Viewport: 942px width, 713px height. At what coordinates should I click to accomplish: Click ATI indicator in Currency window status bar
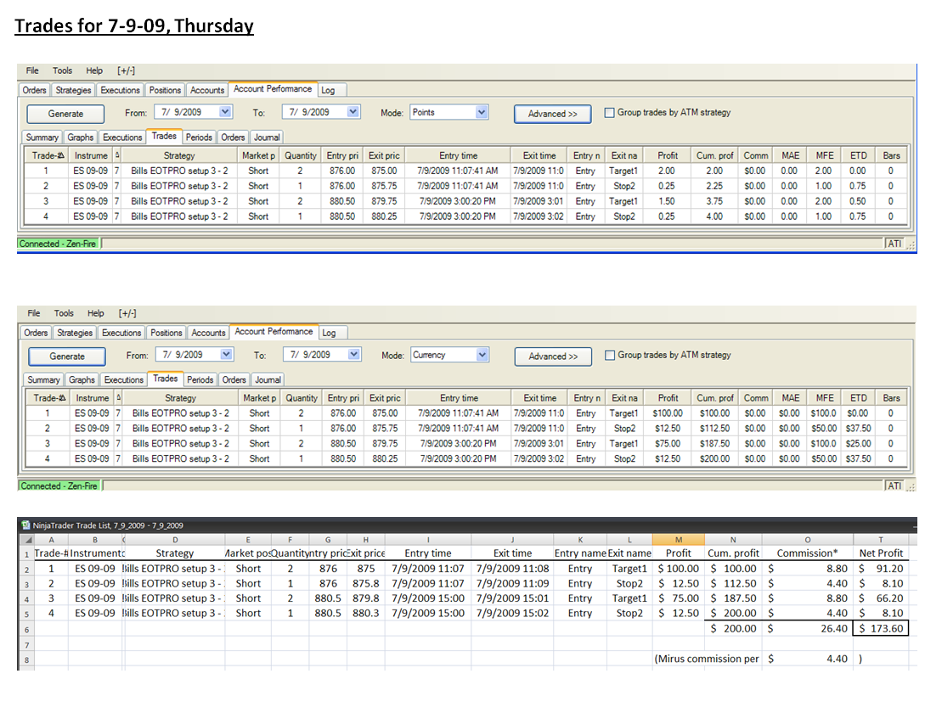coord(894,486)
